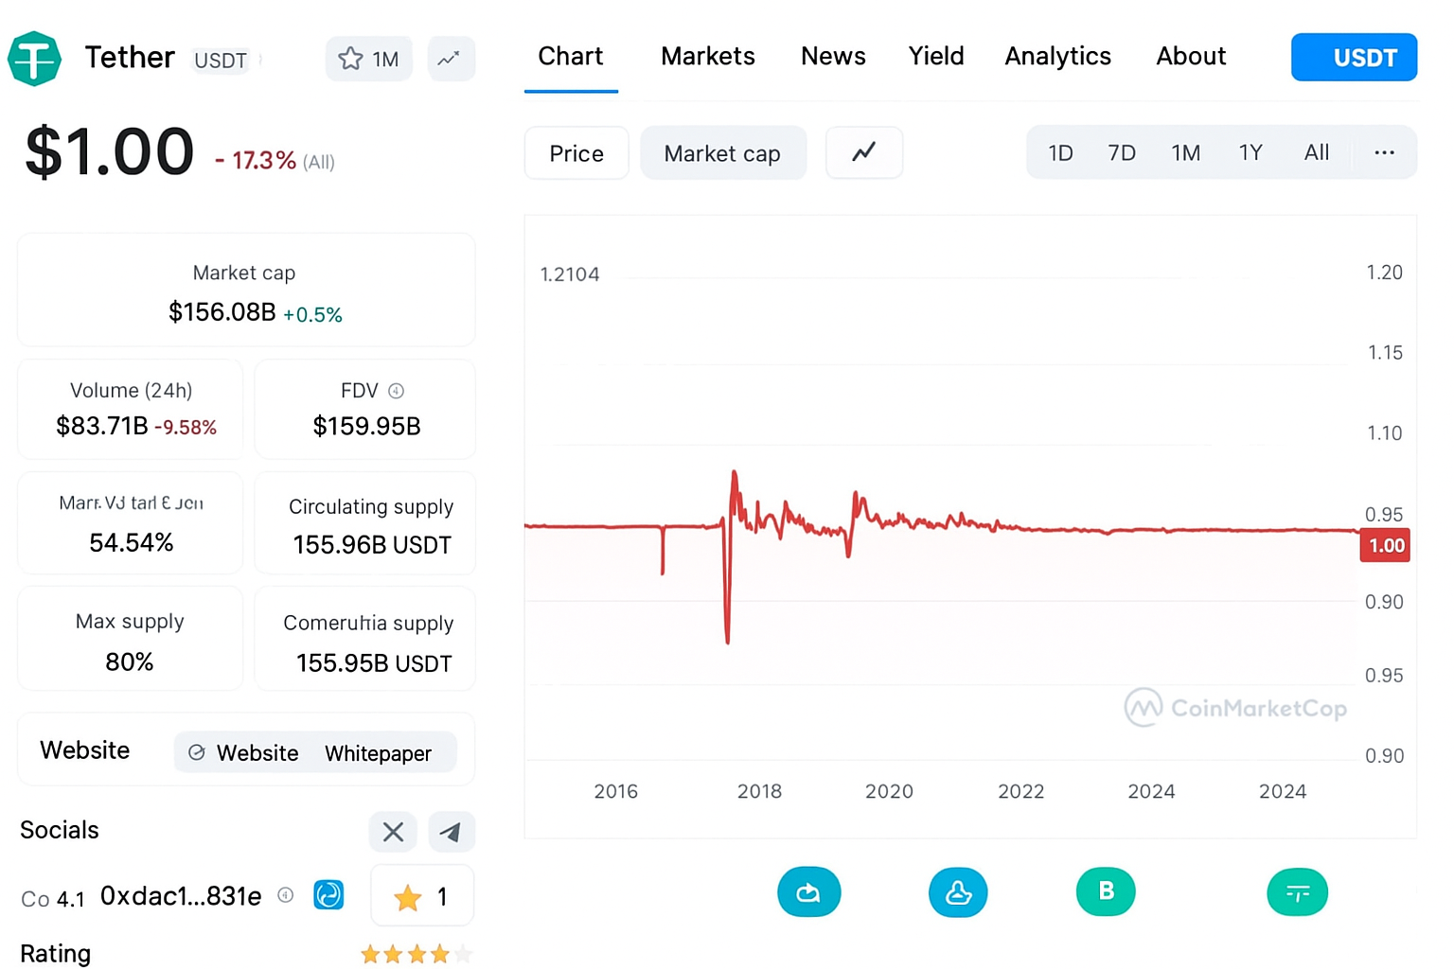The height and width of the screenshot is (969, 1454).
Task: Open the X social link icon
Action: (x=393, y=832)
